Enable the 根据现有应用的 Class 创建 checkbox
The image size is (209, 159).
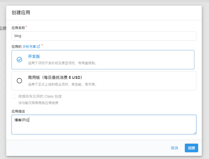14,97
